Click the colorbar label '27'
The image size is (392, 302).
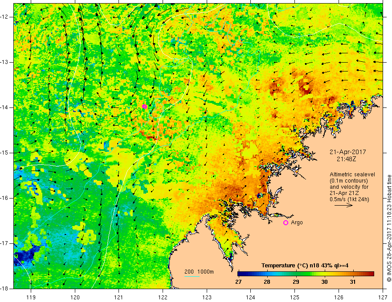tap(238, 282)
